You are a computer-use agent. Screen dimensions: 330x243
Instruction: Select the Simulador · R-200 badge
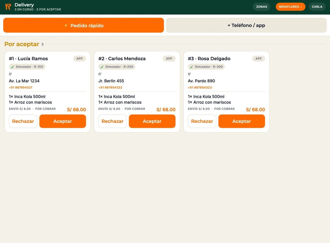pos(117,67)
